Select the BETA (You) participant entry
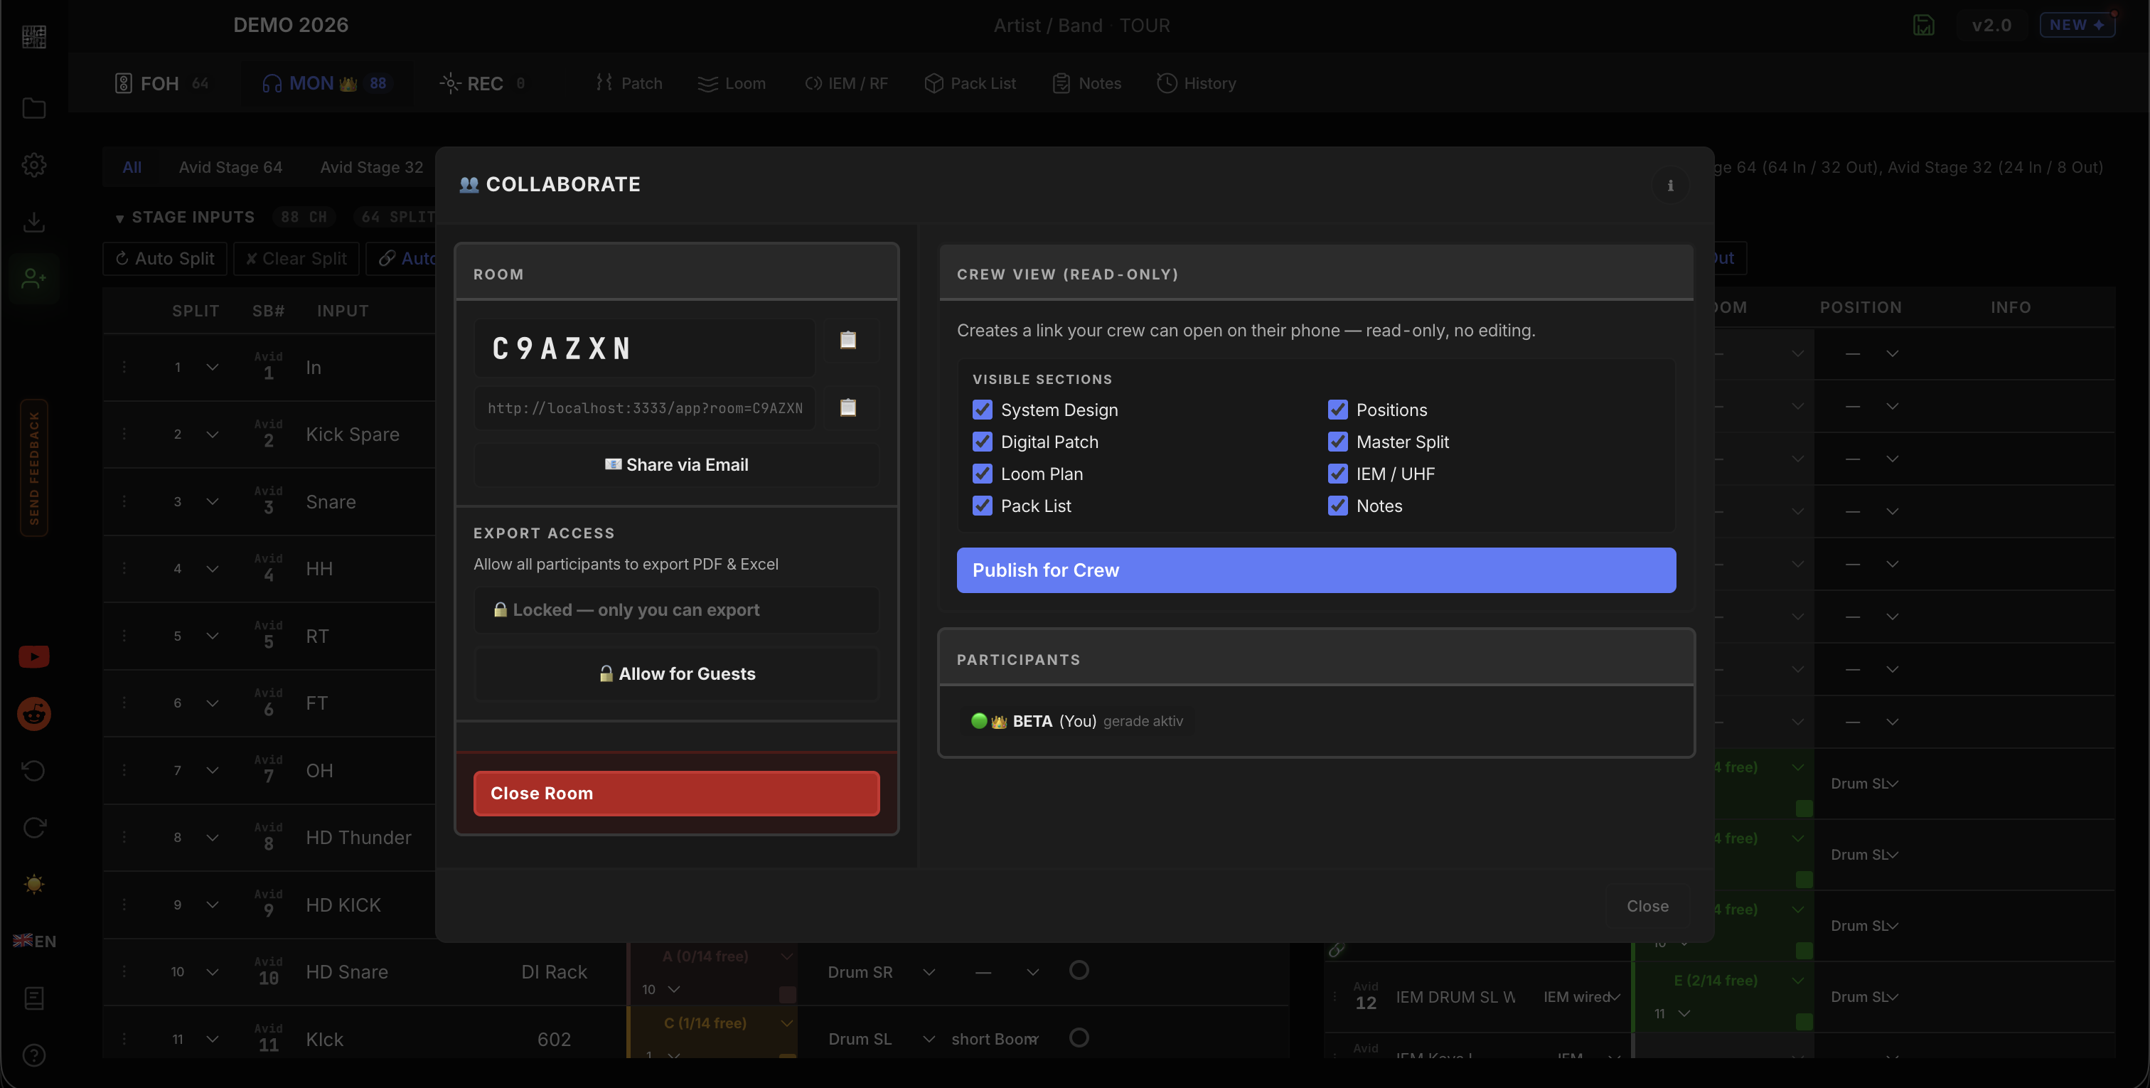Image resolution: width=2150 pixels, height=1088 pixels. pyautogui.click(x=1078, y=722)
